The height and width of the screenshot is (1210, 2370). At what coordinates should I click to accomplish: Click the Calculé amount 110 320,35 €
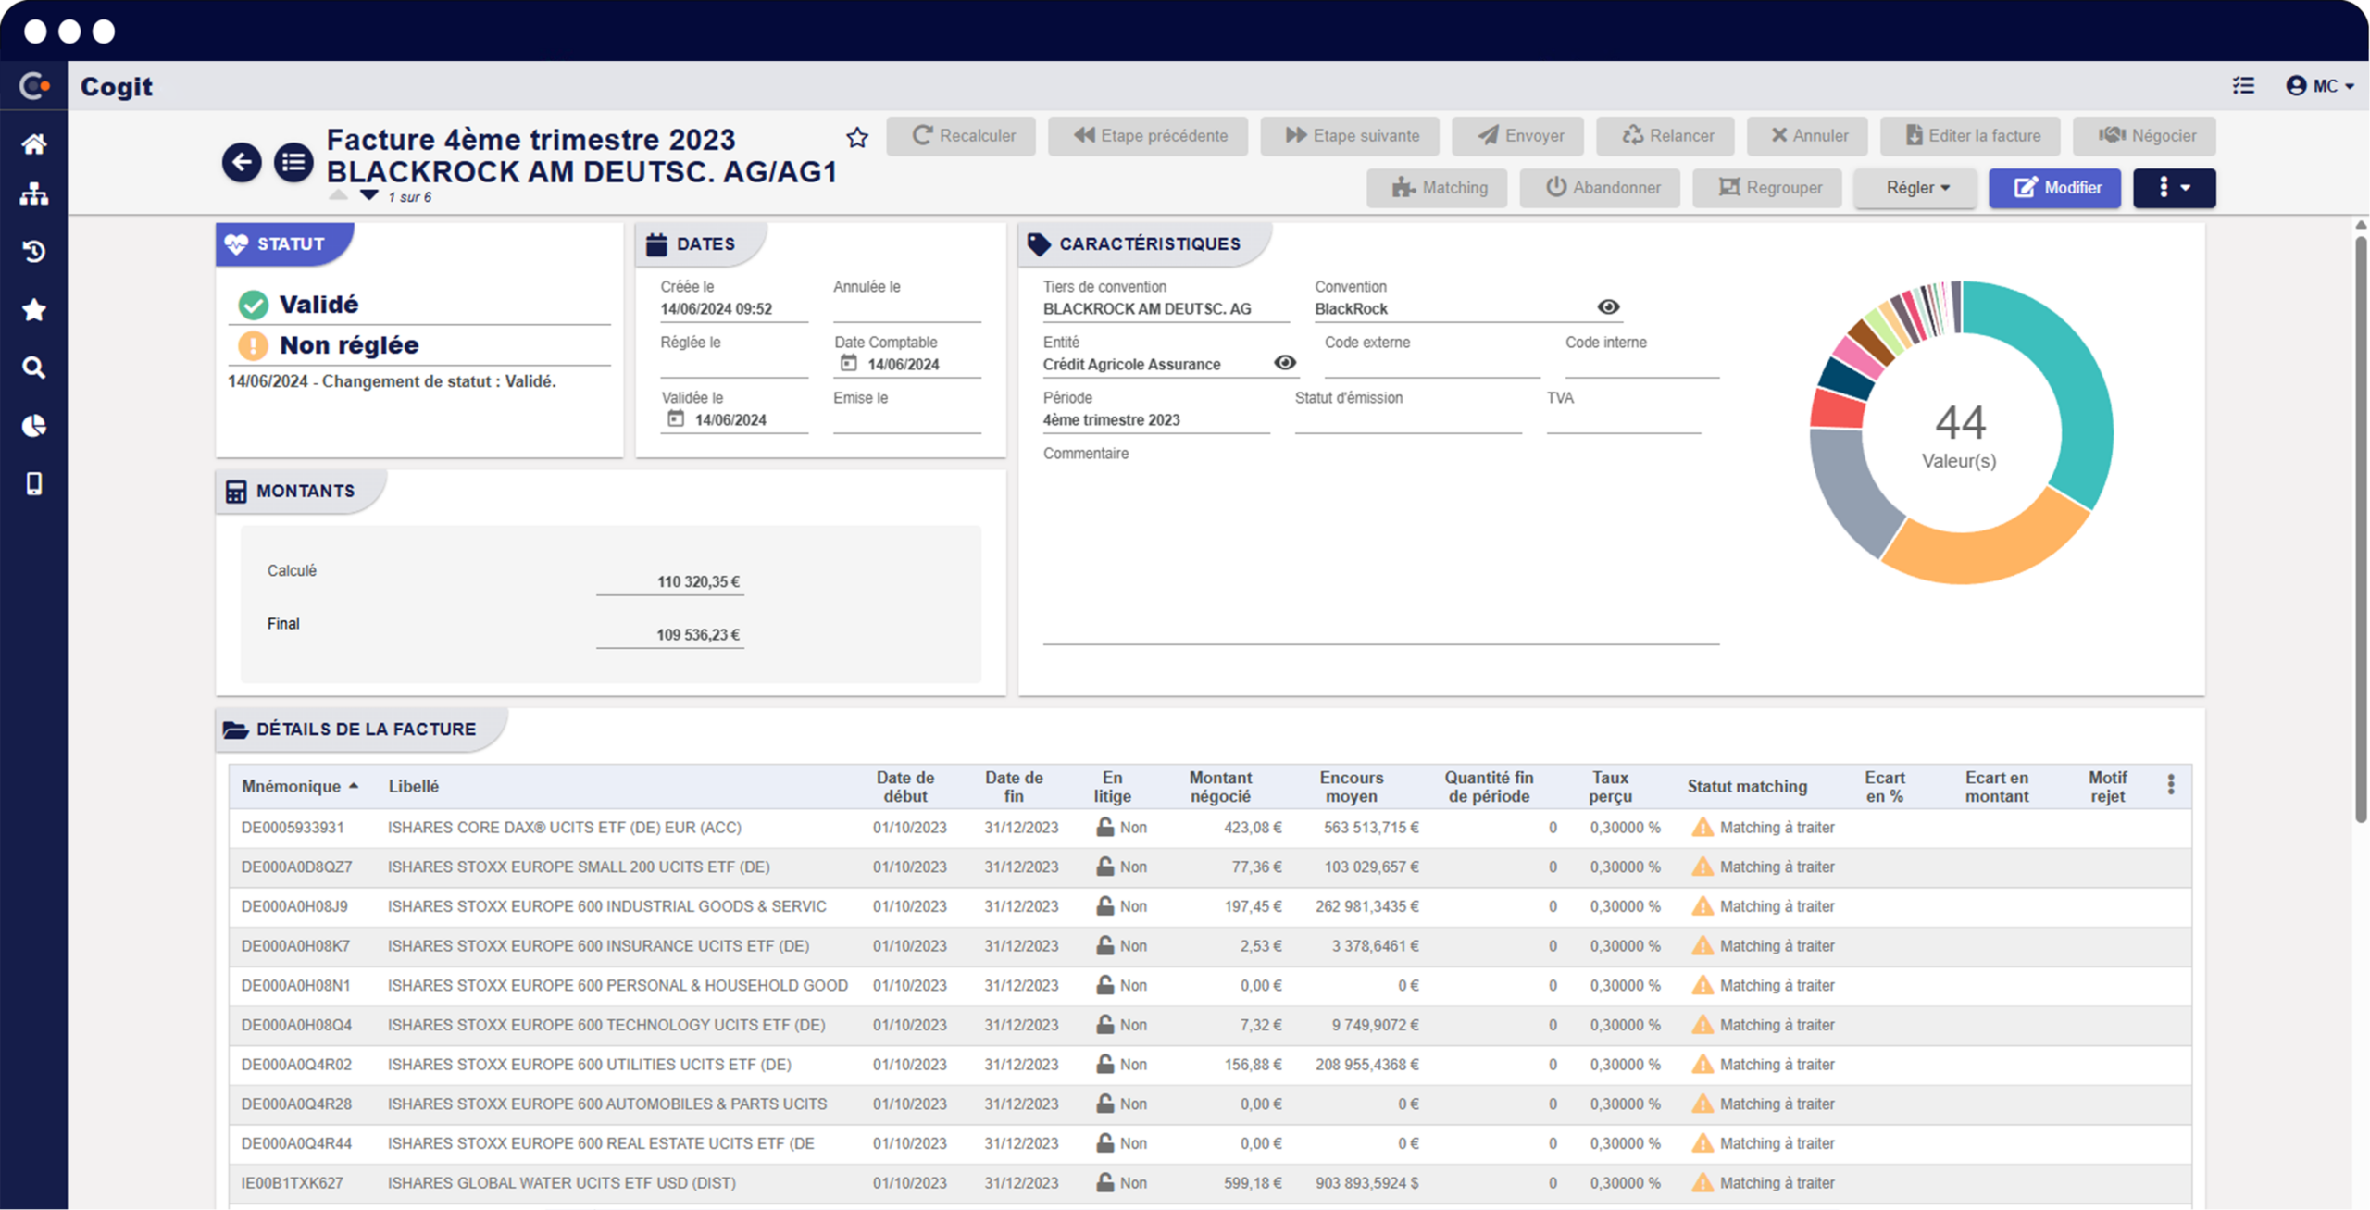670,582
